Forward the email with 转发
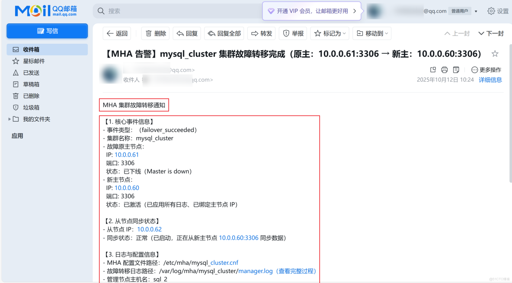Image resolution: width=512 pixels, height=283 pixels. [x=261, y=33]
